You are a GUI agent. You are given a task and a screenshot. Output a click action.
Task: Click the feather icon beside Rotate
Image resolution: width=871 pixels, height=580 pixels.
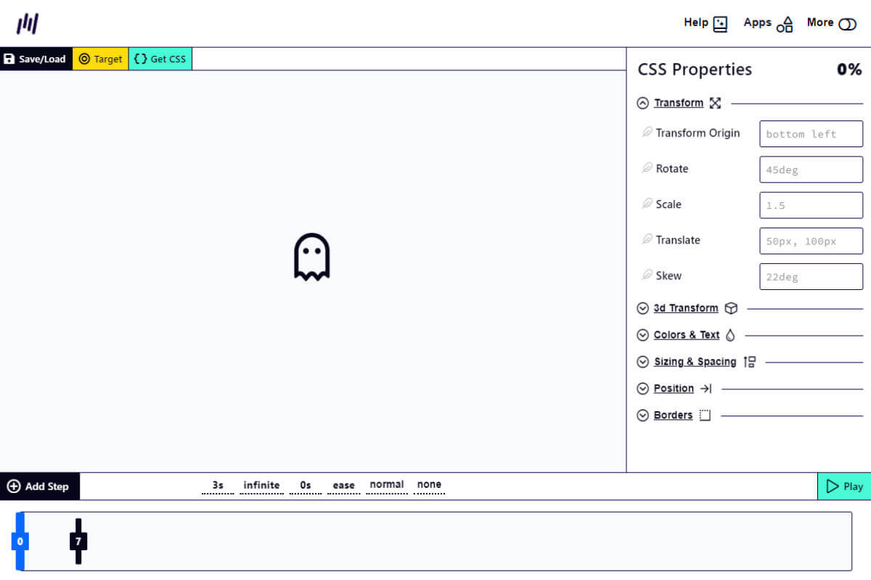pos(647,168)
